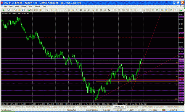Expand the Profiles dropdown arrow
Image resolution: width=185 pixels, height=112 pixels.
point(11,10)
